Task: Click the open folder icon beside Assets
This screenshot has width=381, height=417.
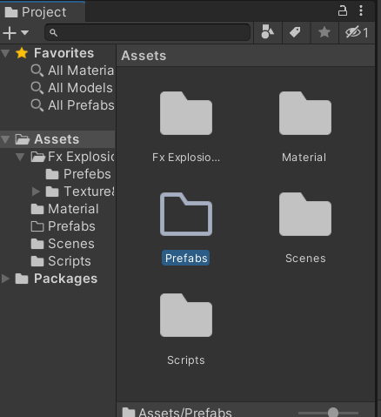Action: pyautogui.click(x=23, y=139)
